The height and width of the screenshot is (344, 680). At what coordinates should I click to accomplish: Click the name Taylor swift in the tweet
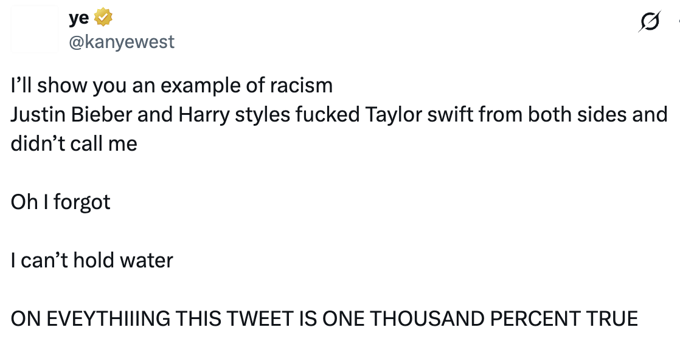coord(415,115)
